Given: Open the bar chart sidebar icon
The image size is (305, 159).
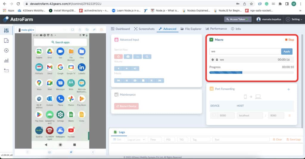Looking at the screenshot, I should click(x=6, y=60).
